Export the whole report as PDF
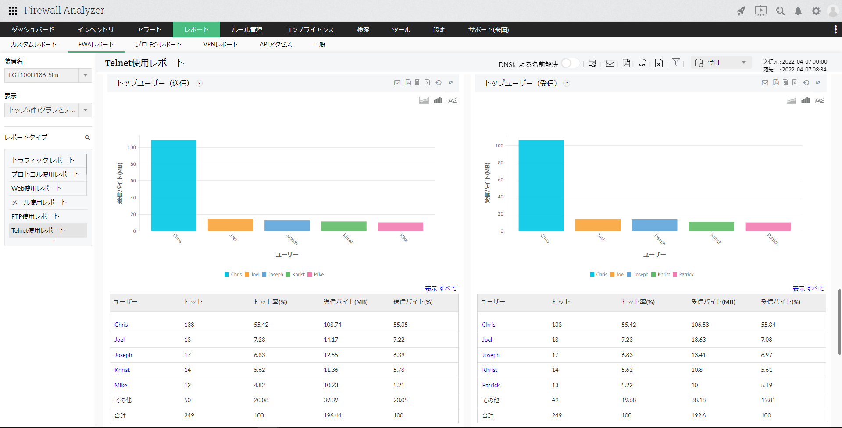The width and height of the screenshot is (842, 428). (x=626, y=64)
